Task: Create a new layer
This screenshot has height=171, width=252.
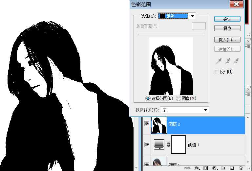Action: tap(232, 168)
